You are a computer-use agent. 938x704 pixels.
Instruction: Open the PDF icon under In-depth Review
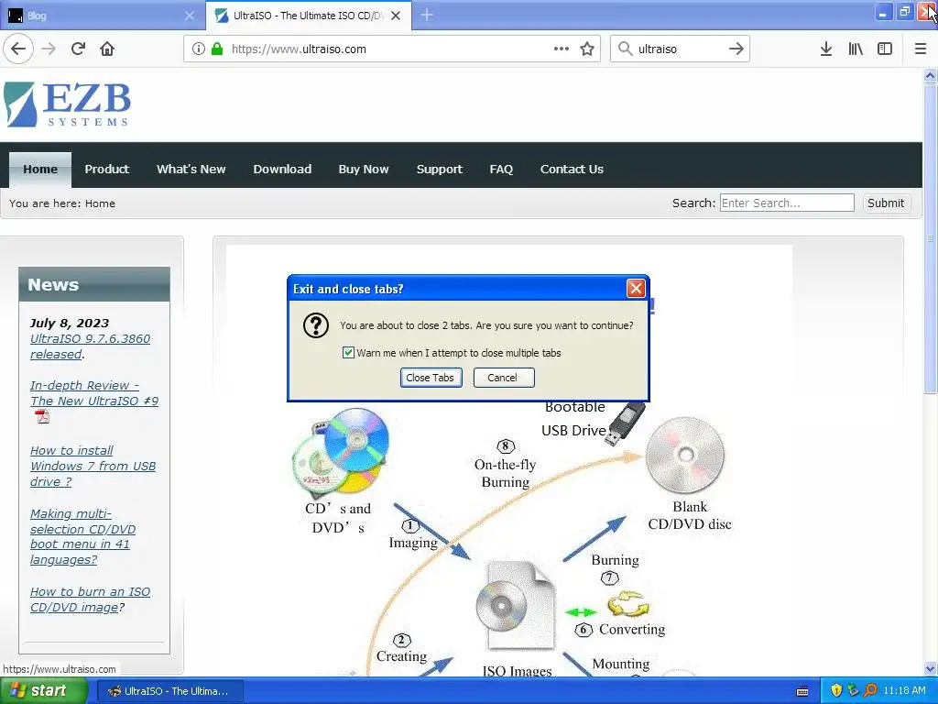click(42, 417)
